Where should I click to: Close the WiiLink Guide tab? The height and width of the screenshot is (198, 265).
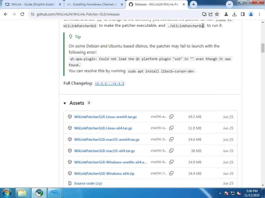(x=60, y=5)
